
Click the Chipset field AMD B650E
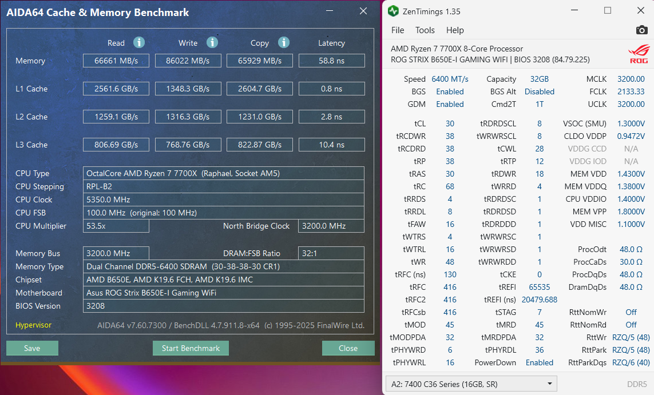click(x=224, y=280)
